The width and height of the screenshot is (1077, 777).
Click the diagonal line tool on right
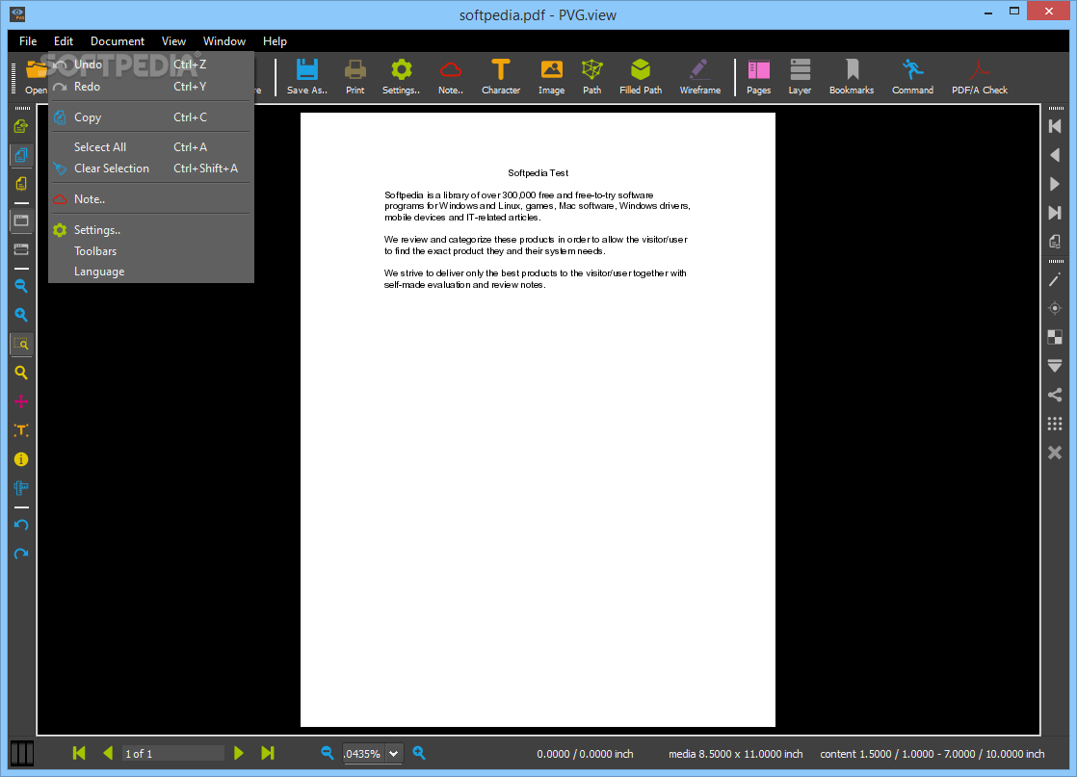pos(1055,279)
